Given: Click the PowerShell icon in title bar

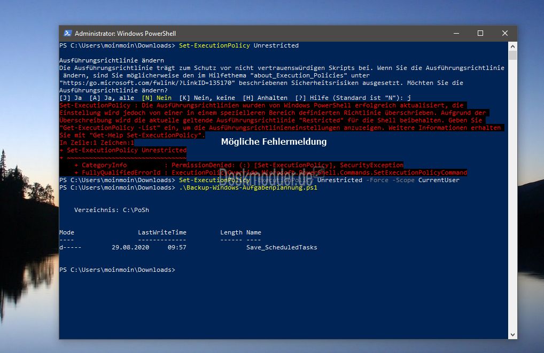Looking at the screenshot, I should coord(68,33).
